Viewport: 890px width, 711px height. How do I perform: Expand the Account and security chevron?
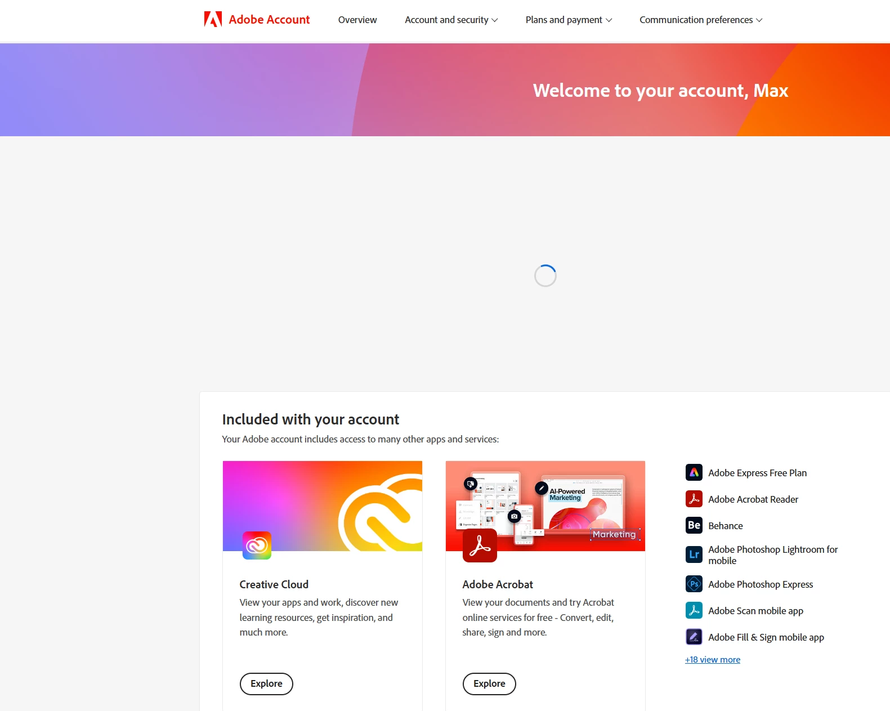click(495, 20)
